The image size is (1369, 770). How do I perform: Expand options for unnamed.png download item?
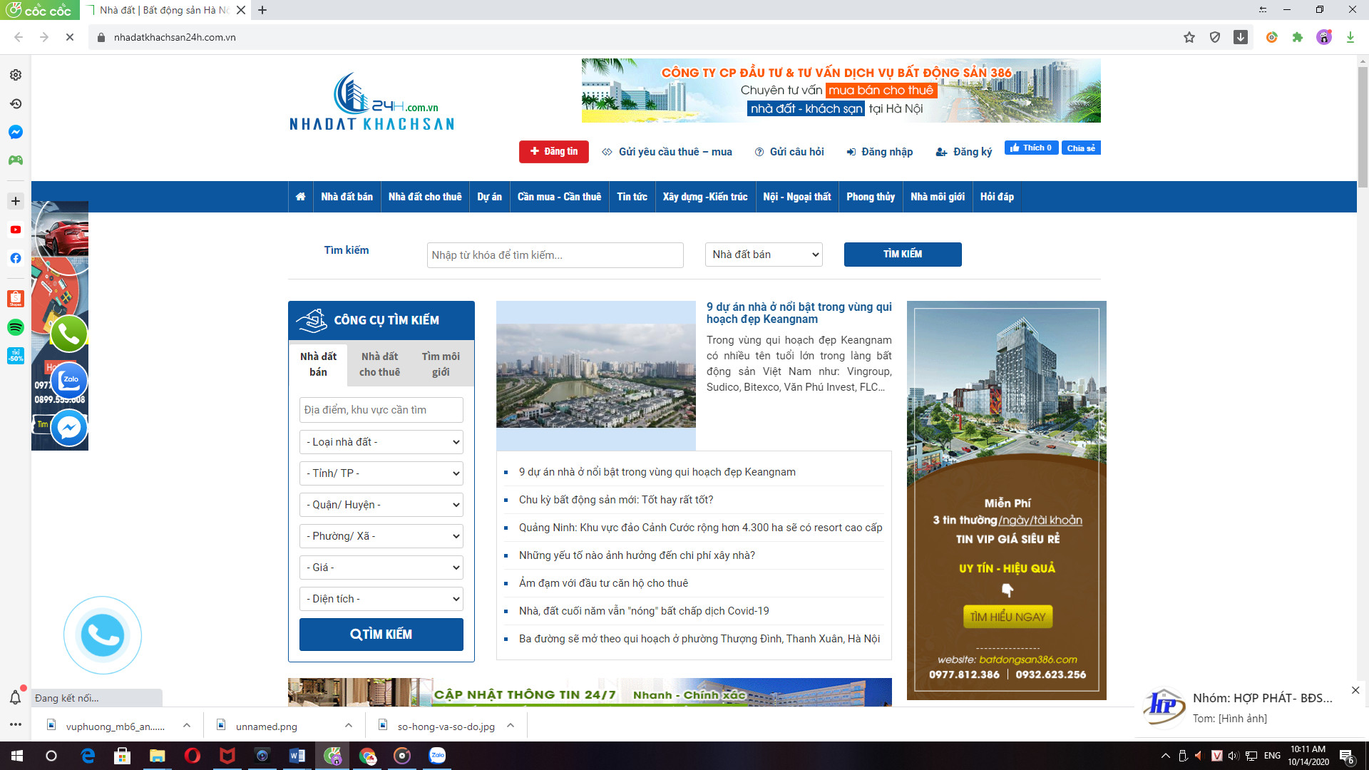click(349, 726)
